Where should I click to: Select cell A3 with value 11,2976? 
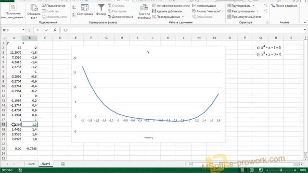[14, 52]
